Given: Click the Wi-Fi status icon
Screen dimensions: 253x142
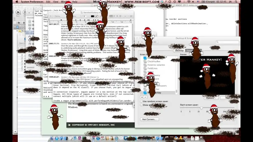Looking at the screenshot, I should click(x=189, y=2).
